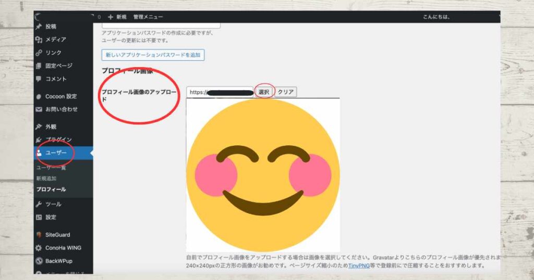Click the media icon beside メディア
The width and height of the screenshot is (534, 280).
pos(39,40)
